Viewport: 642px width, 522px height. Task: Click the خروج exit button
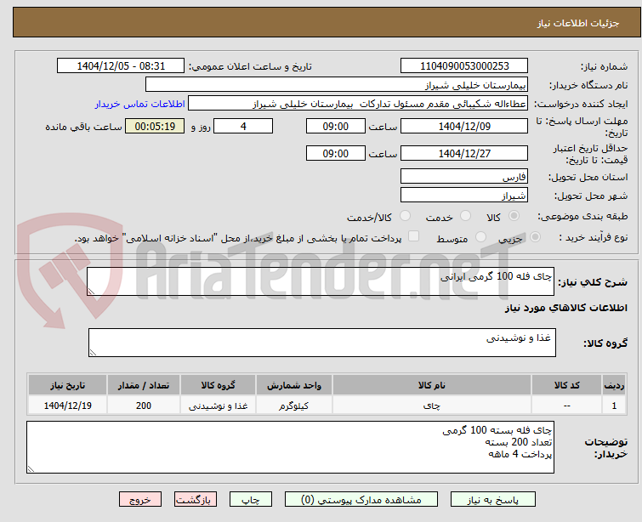(x=140, y=500)
